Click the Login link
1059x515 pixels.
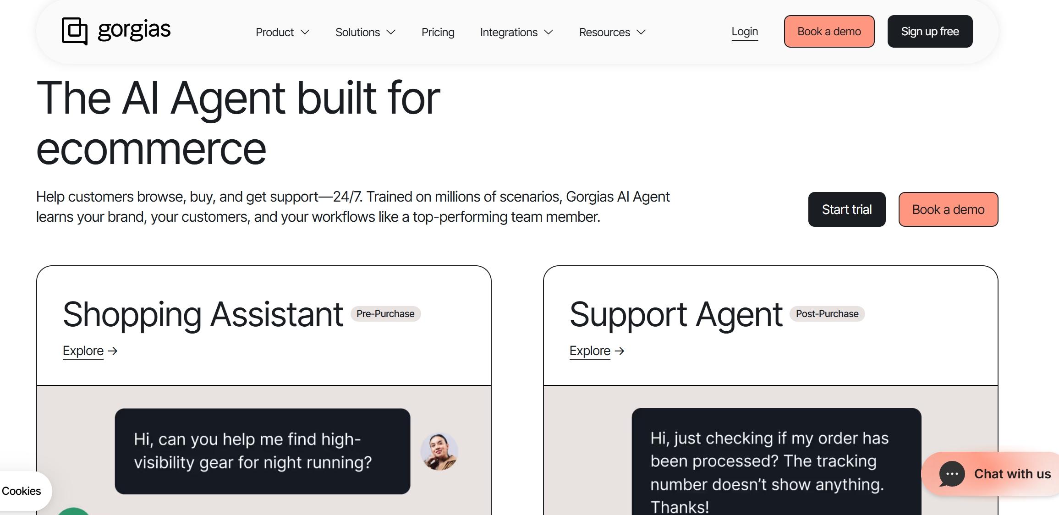pos(745,32)
